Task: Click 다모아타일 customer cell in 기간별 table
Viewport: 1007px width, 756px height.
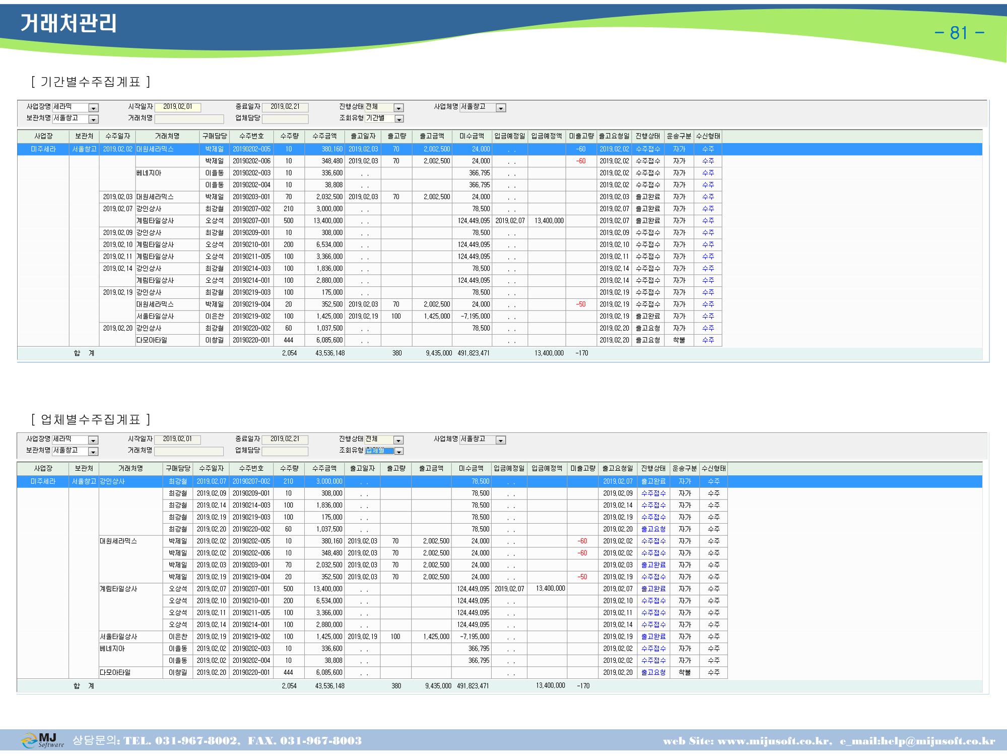Action: [x=167, y=340]
